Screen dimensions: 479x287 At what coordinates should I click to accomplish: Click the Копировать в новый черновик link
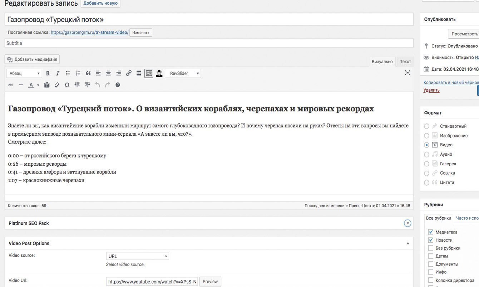click(451, 82)
